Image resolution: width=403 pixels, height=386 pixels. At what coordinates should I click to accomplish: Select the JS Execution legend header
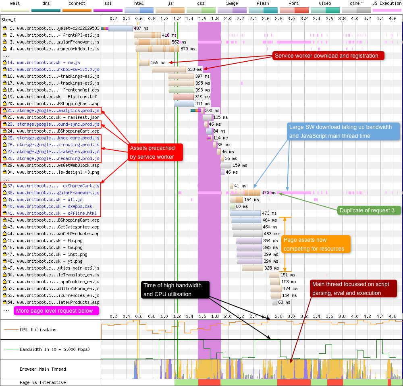click(387, 3)
